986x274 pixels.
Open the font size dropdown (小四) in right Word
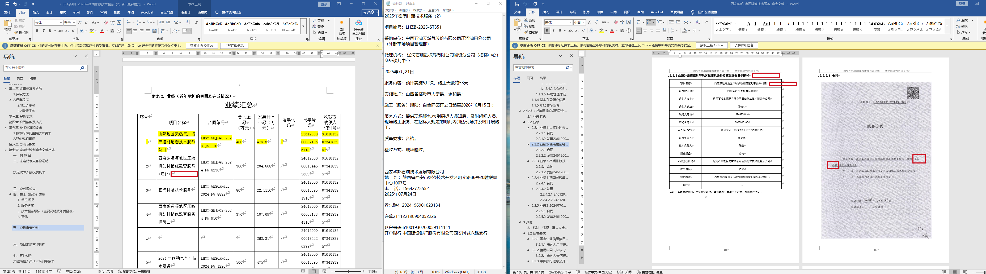(x=584, y=23)
